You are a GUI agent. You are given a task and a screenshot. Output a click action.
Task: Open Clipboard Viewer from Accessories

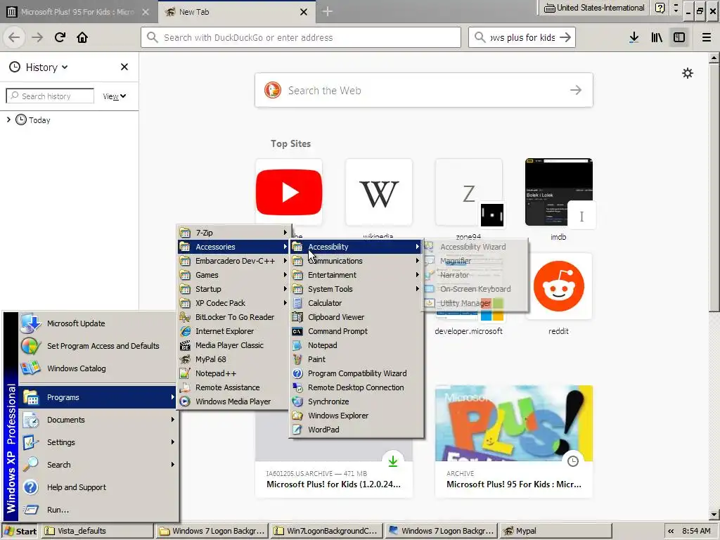tap(356, 317)
